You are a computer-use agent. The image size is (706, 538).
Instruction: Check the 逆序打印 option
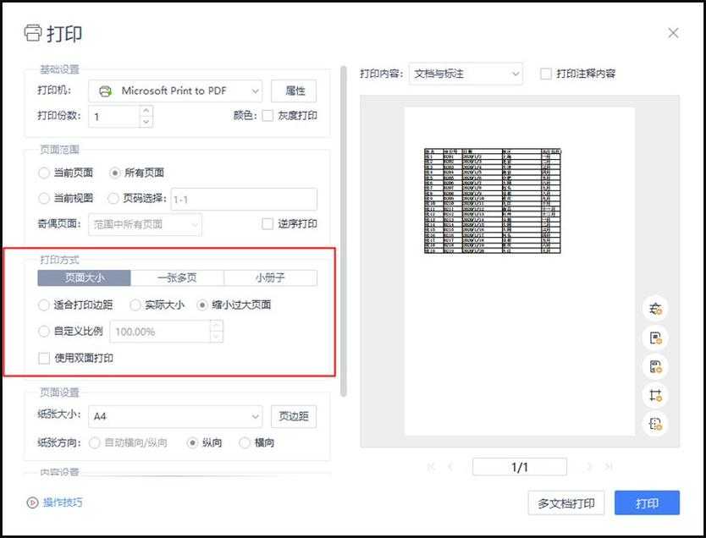click(268, 222)
